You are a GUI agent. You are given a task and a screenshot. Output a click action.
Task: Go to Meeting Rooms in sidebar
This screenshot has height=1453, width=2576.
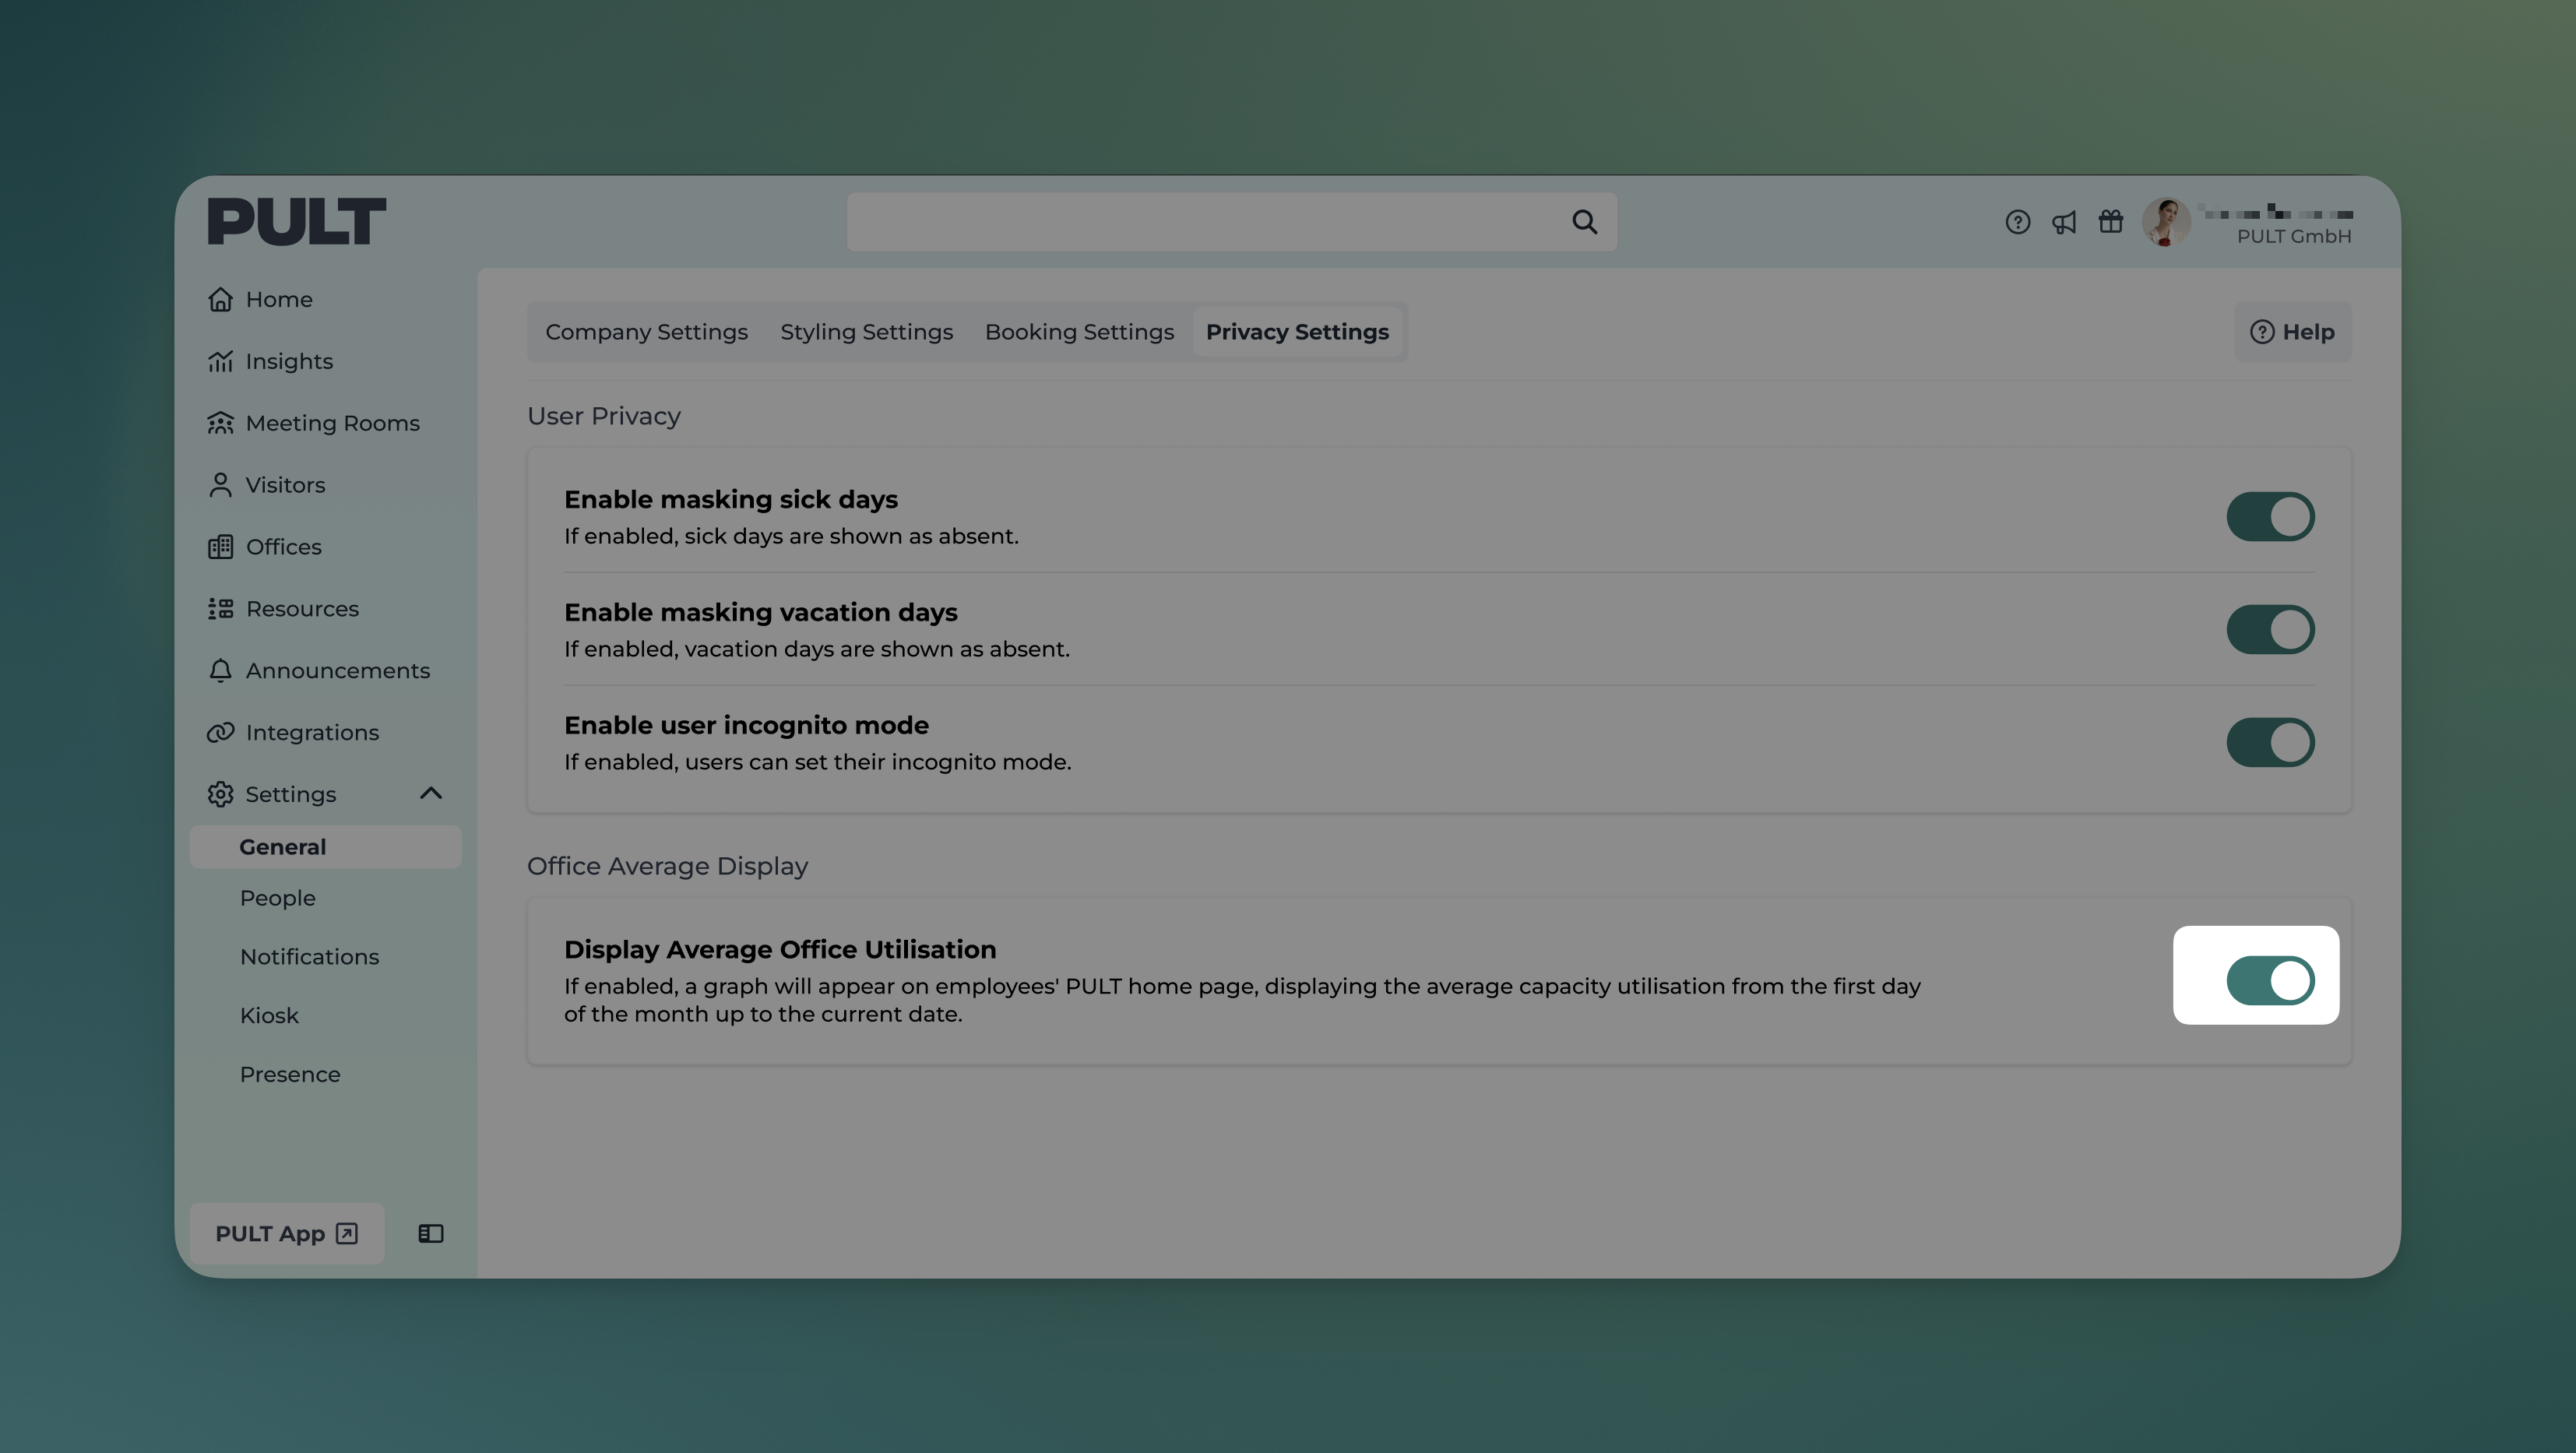[x=332, y=423]
